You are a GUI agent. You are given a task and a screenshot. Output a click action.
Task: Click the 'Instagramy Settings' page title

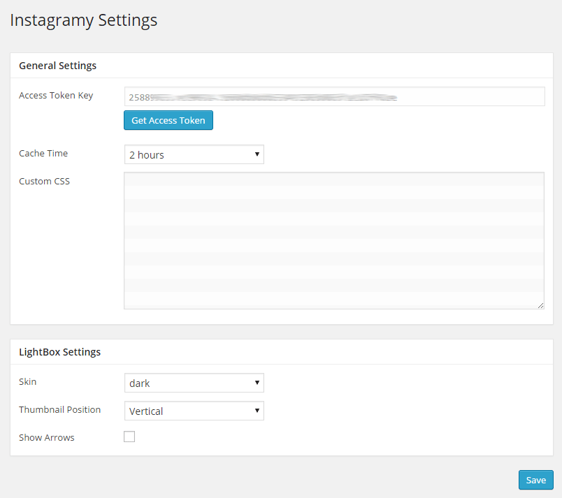click(x=84, y=20)
